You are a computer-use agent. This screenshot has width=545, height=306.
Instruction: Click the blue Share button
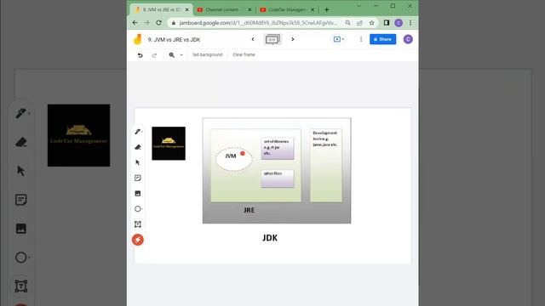[382, 39]
